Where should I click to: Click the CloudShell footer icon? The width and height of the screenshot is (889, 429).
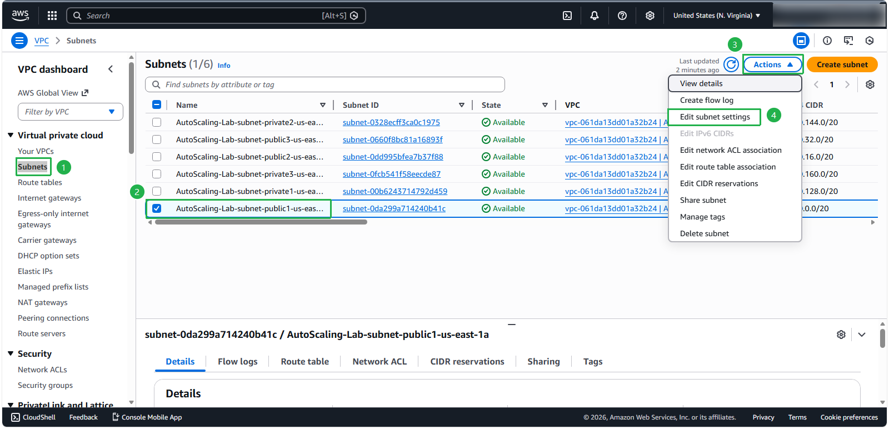coord(16,417)
